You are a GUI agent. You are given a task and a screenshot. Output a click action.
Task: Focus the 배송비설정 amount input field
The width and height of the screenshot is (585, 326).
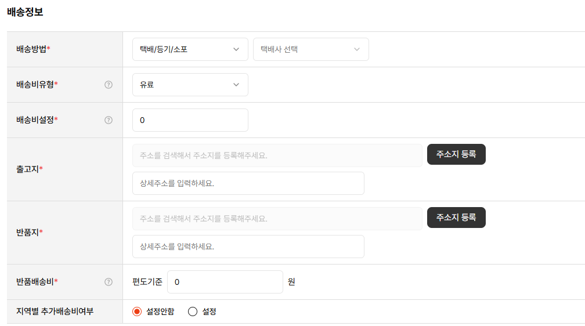click(x=190, y=120)
